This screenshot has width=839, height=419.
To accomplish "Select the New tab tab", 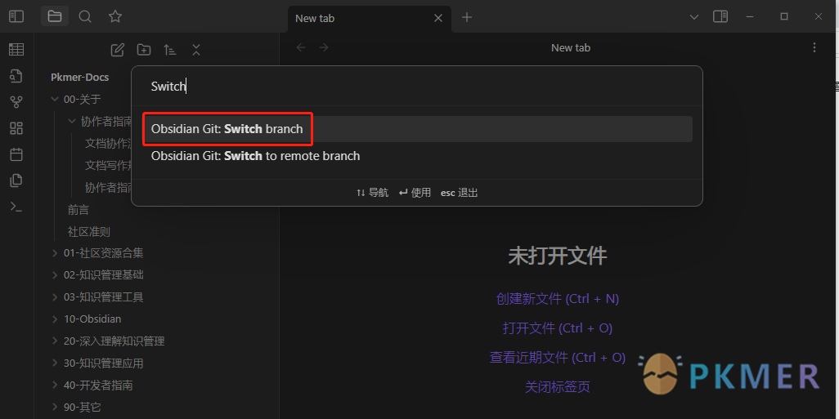I will click(x=369, y=18).
